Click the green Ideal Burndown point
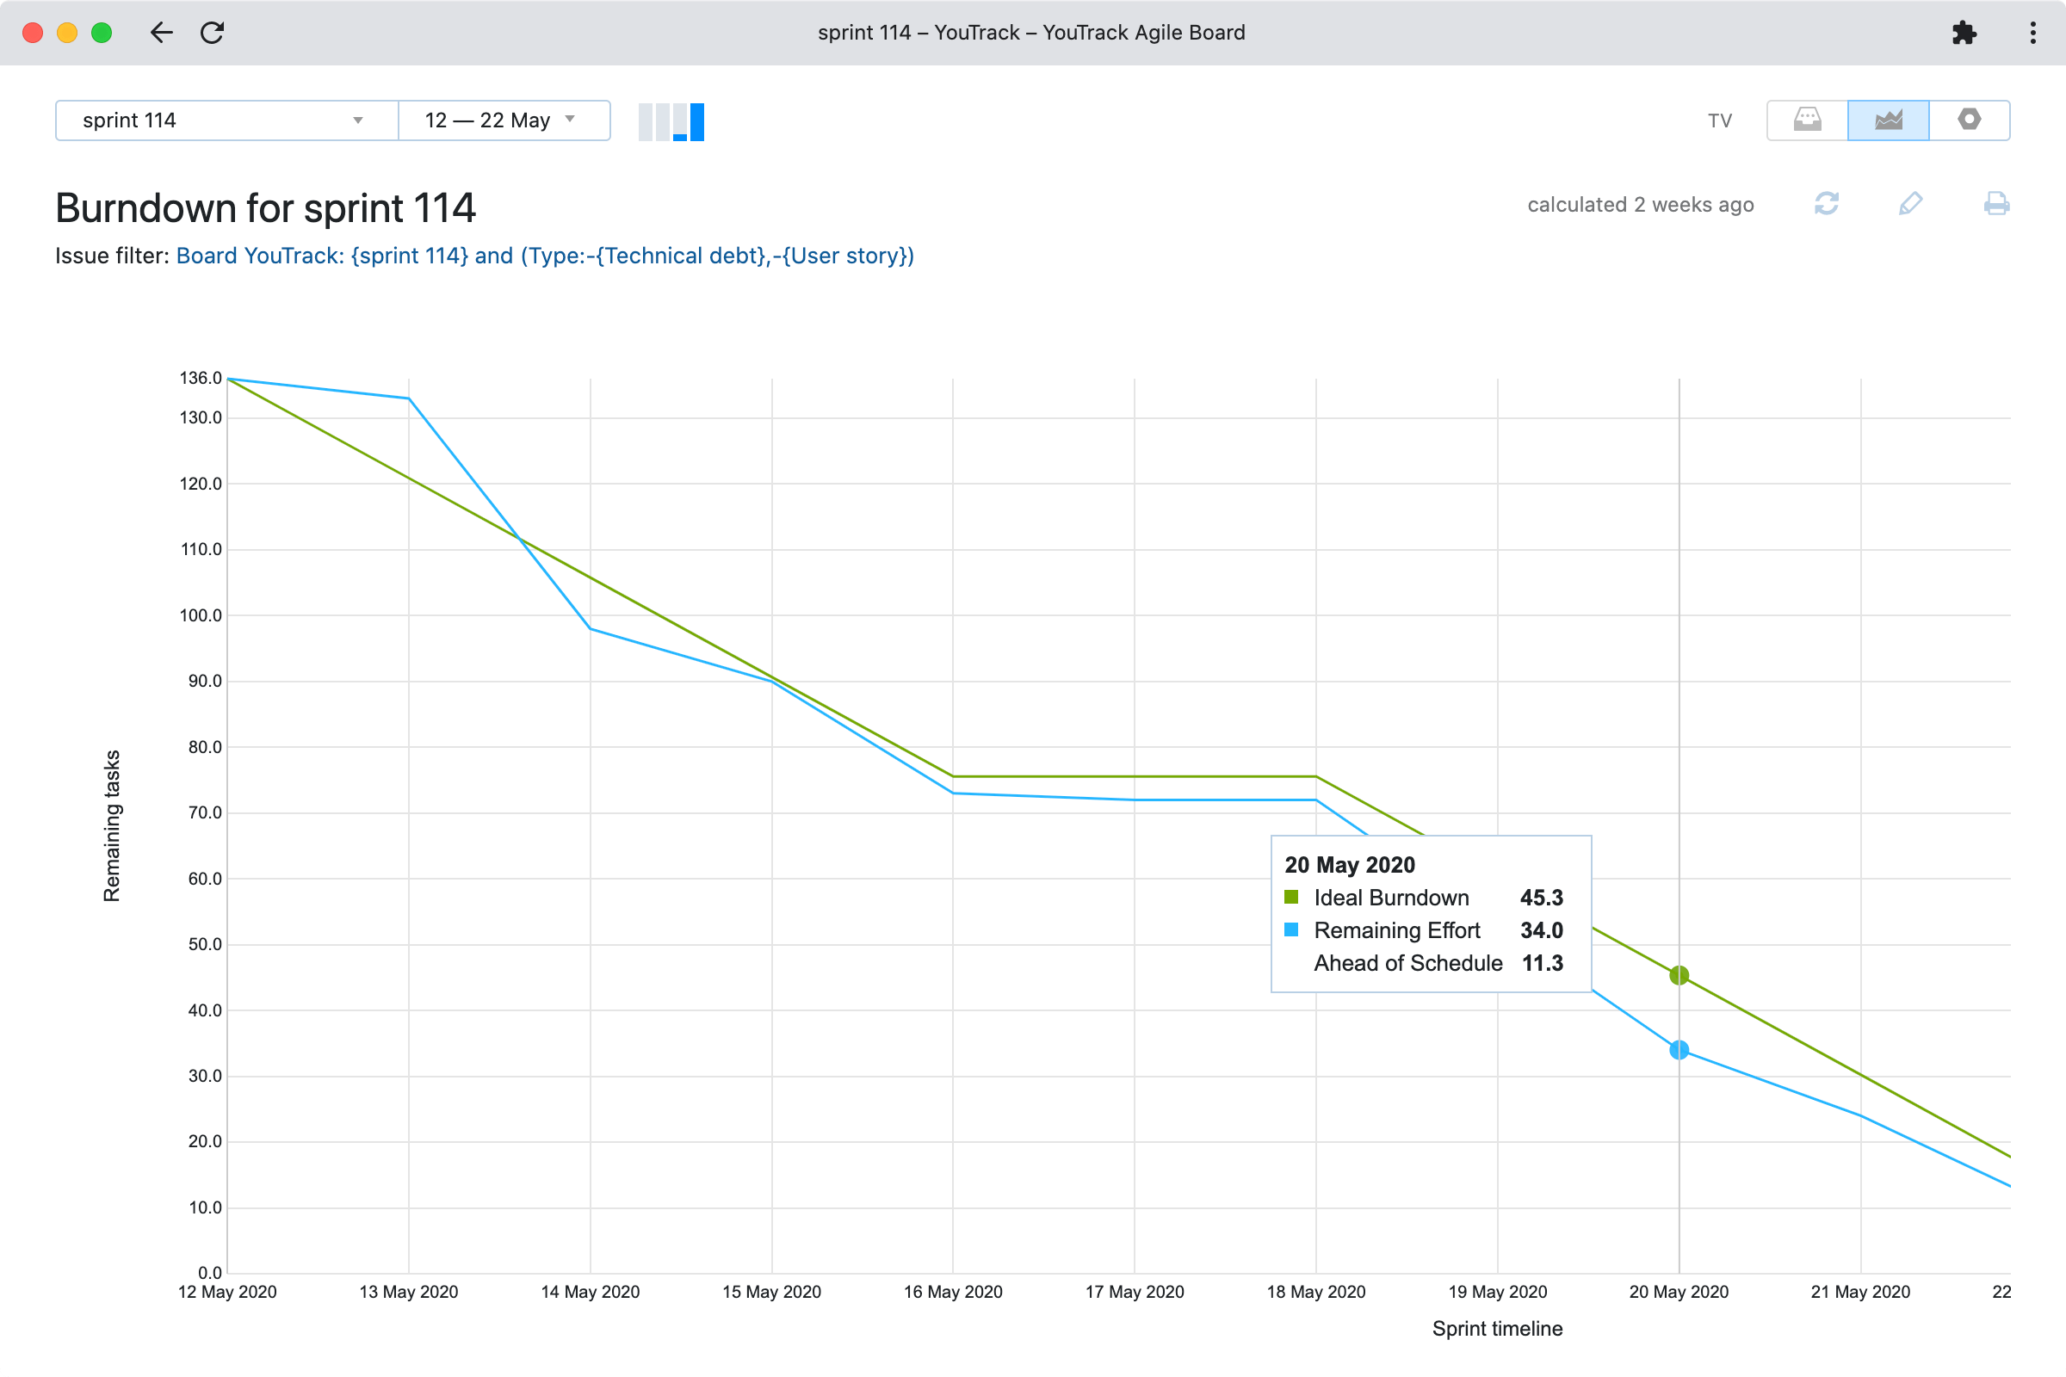 [x=1679, y=975]
